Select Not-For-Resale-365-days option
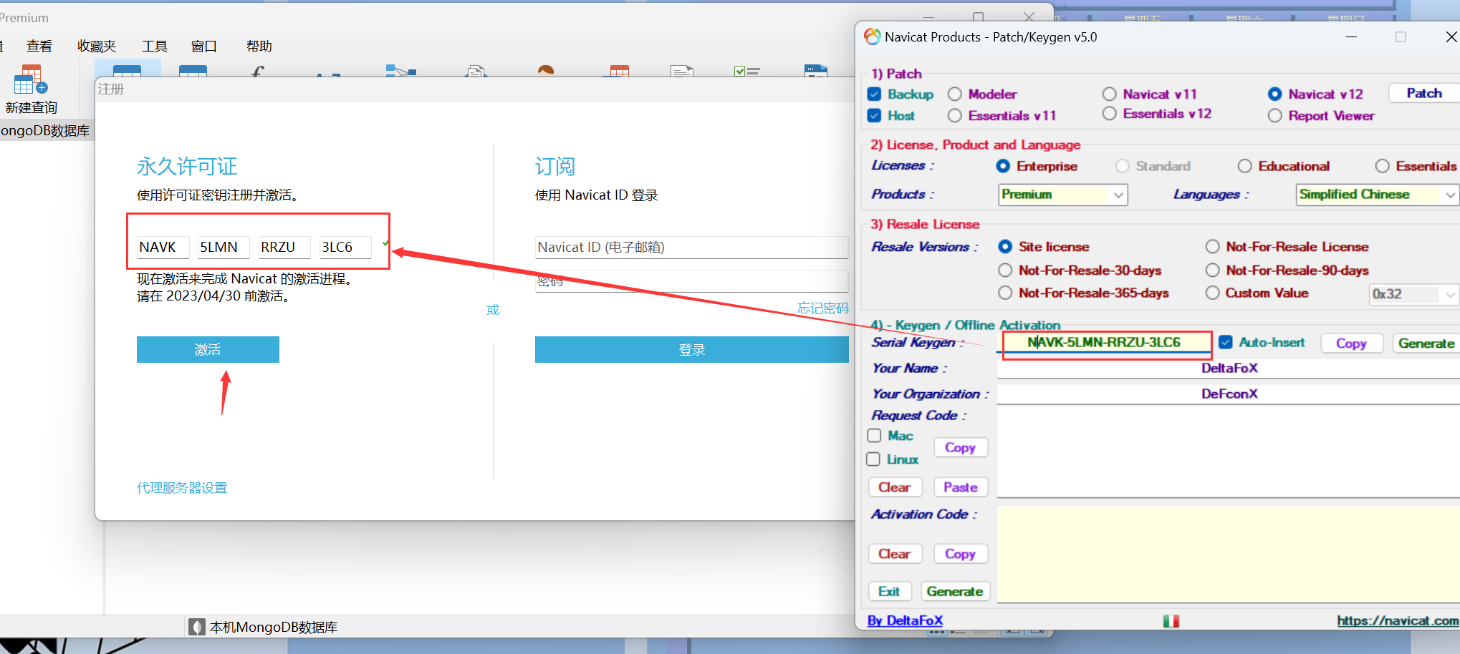Screen dimensions: 1460x654 [1006, 293]
